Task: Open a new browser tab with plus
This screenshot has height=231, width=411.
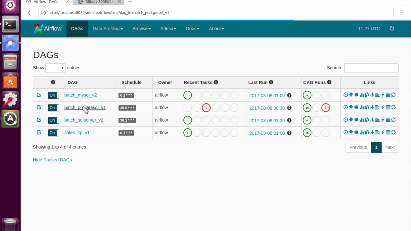Action: 130,2
